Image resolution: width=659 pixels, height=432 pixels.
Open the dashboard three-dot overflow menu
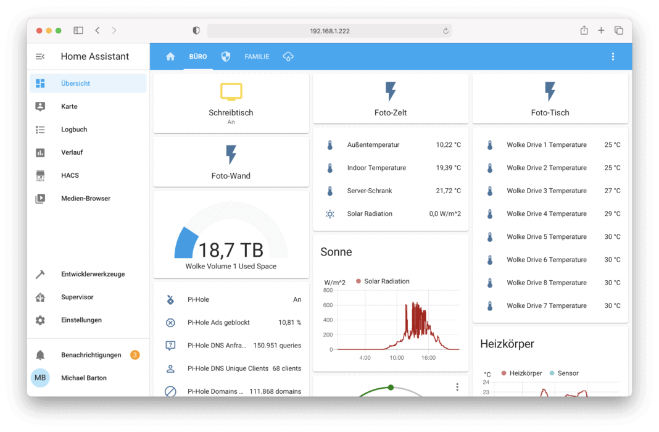click(613, 56)
